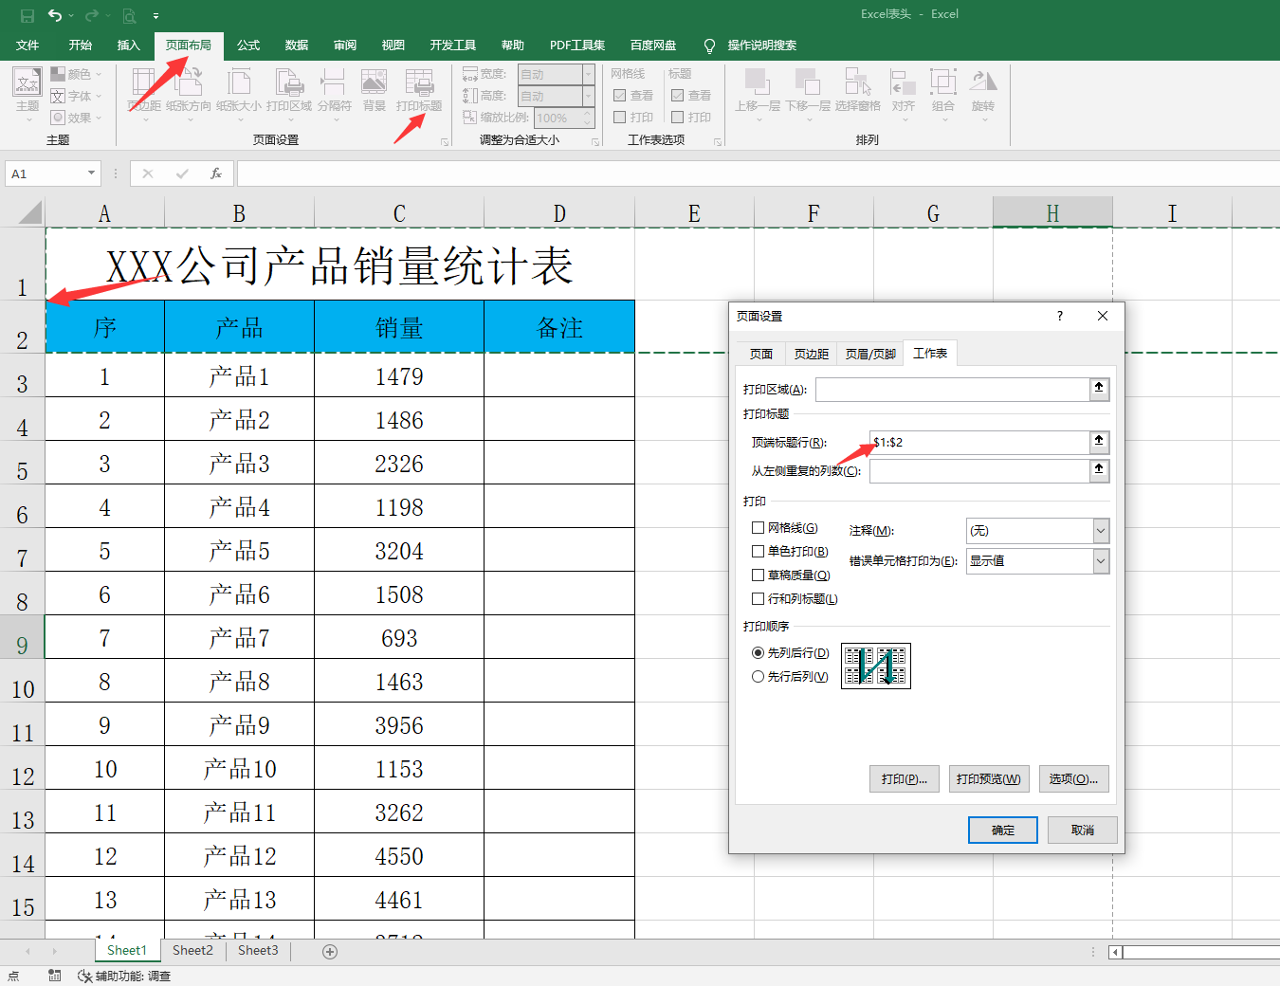Switch to the 数据 ribbon tab
The image size is (1280, 986).
297,46
